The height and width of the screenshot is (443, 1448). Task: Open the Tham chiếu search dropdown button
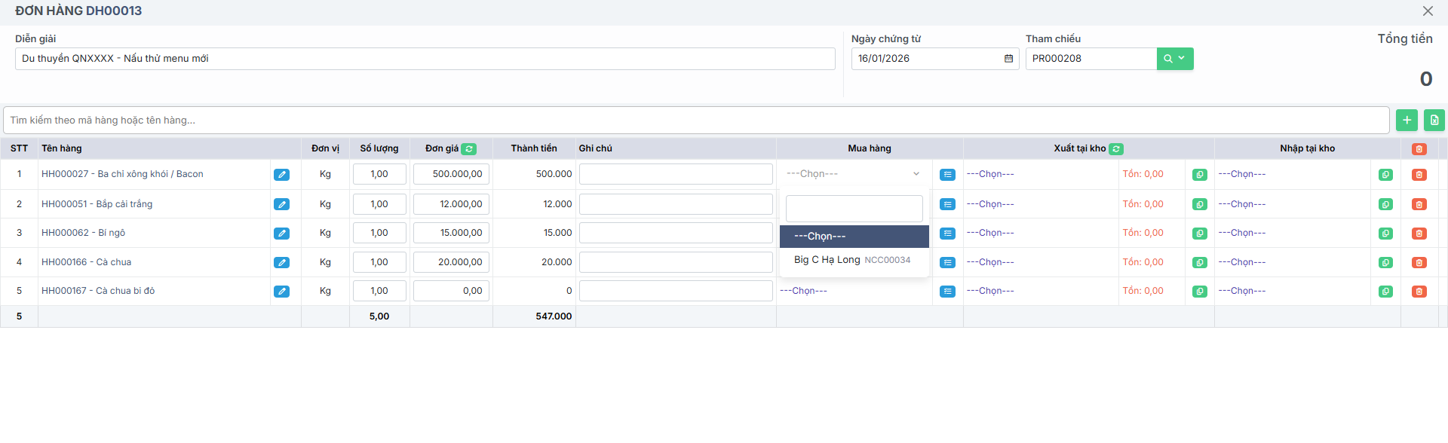point(1174,59)
